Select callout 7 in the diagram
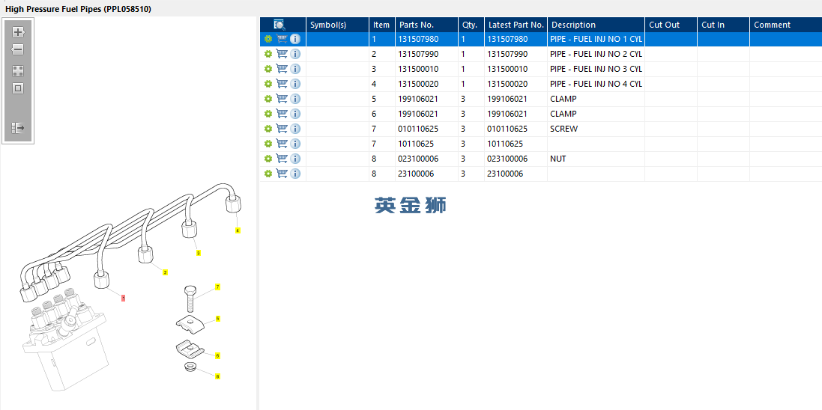 point(217,287)
